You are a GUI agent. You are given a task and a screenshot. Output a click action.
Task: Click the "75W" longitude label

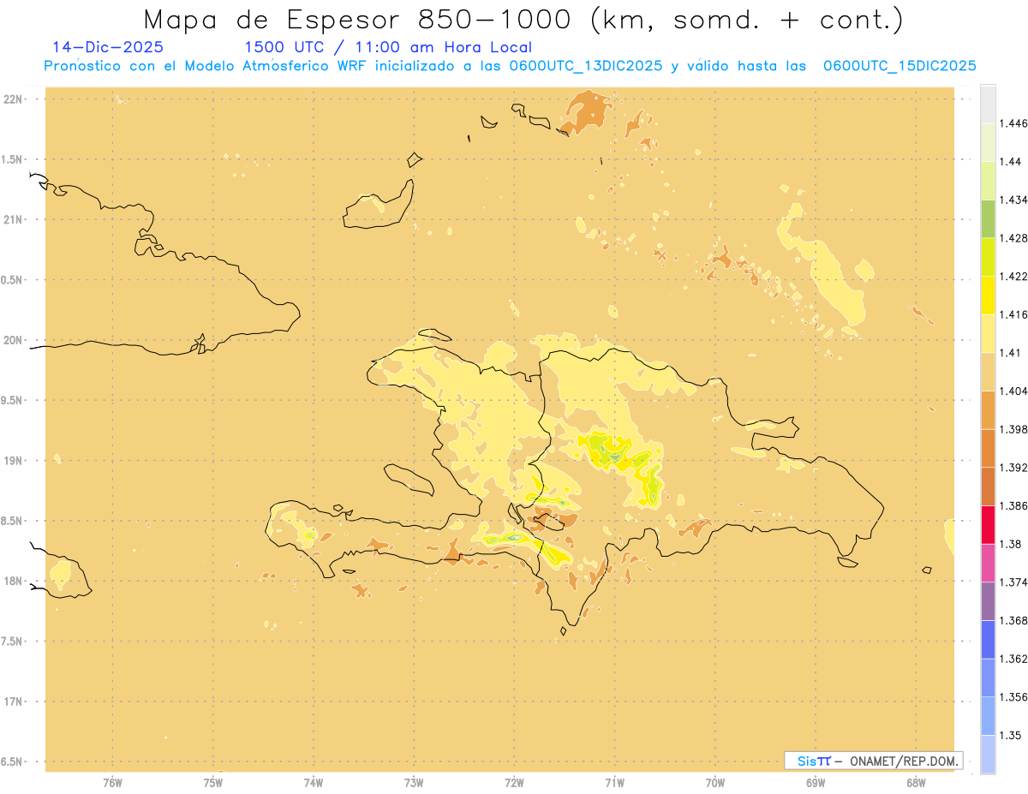(x=212, y=782)
